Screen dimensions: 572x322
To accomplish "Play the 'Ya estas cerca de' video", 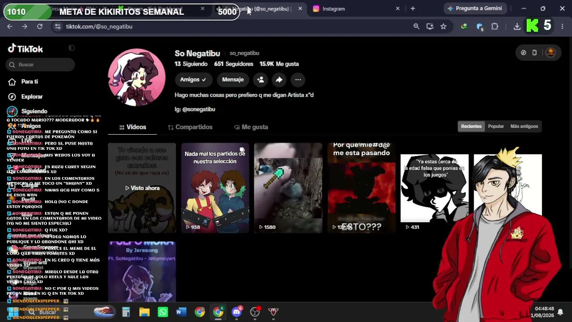I will tap(434, 188).
